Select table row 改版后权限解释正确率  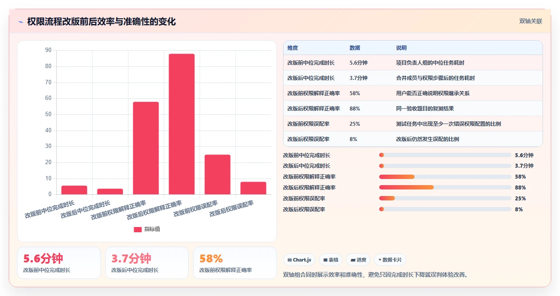pos(413,109)
